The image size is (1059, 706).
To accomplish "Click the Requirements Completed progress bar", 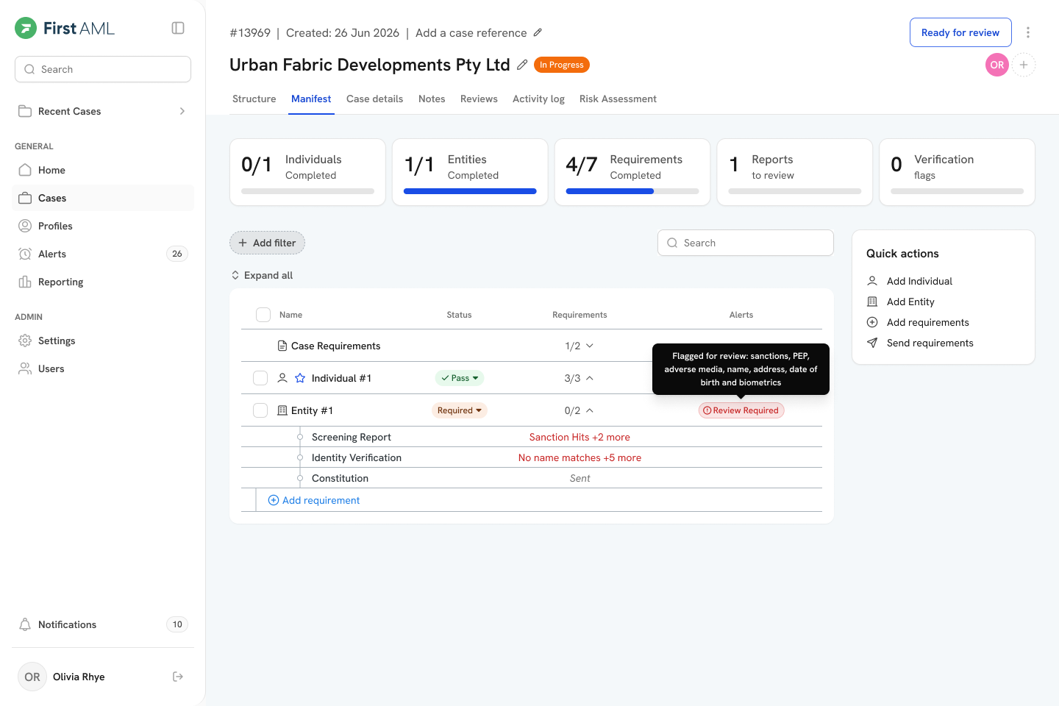I will [x=632, y=191].
